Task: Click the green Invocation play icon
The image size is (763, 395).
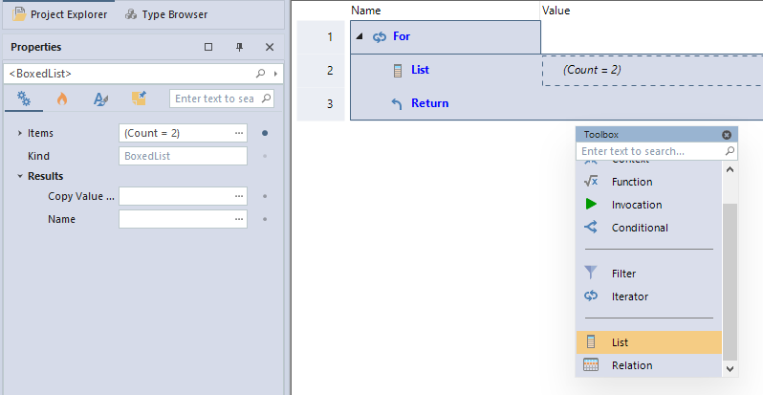Action: (x=591, y=205)
